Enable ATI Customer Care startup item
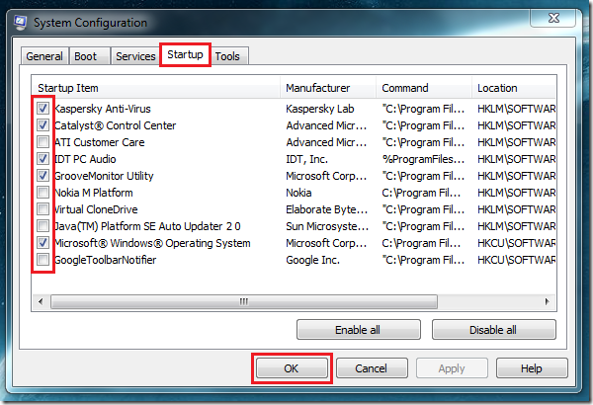 [x=42, y=142]
